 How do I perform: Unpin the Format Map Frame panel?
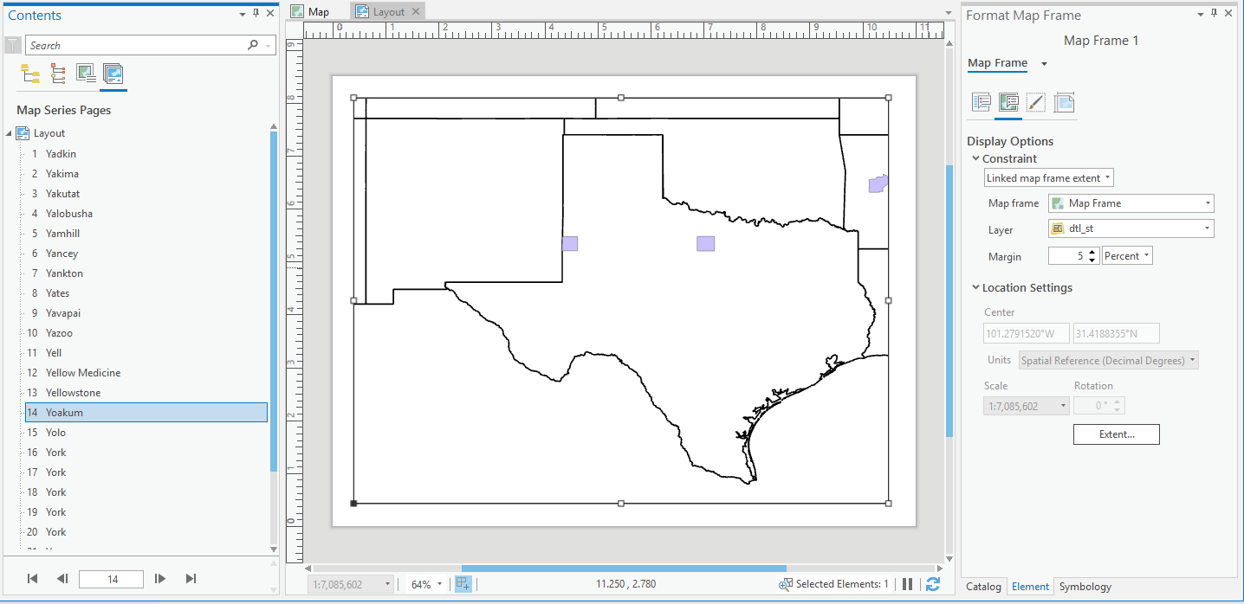[x=1214, y=13]
